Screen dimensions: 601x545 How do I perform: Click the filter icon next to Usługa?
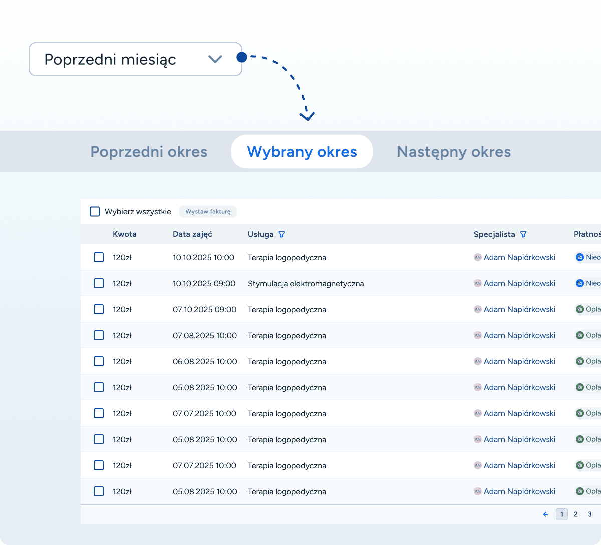coord(281,234)
